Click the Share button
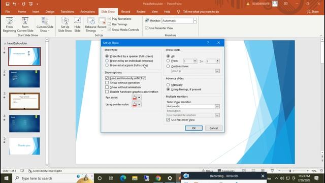The width and height of the screenshot is (325, 183). pyautogui.click(x=313, y=12)
